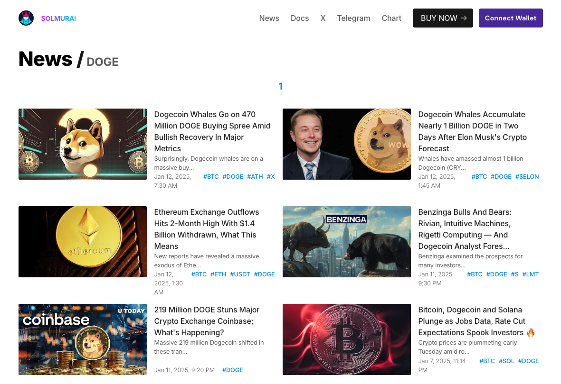
Task: Open the News menu item
Action: click(269, 18)
